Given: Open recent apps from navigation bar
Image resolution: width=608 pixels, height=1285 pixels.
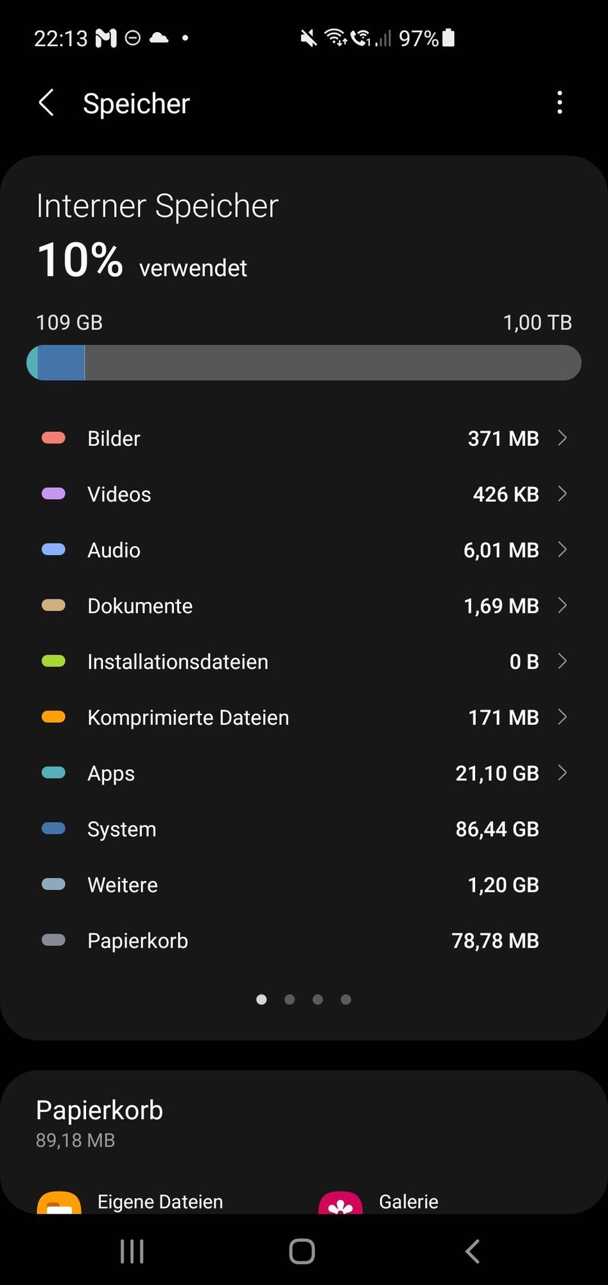Looking at the screenshot, I should pos(132,1251).
